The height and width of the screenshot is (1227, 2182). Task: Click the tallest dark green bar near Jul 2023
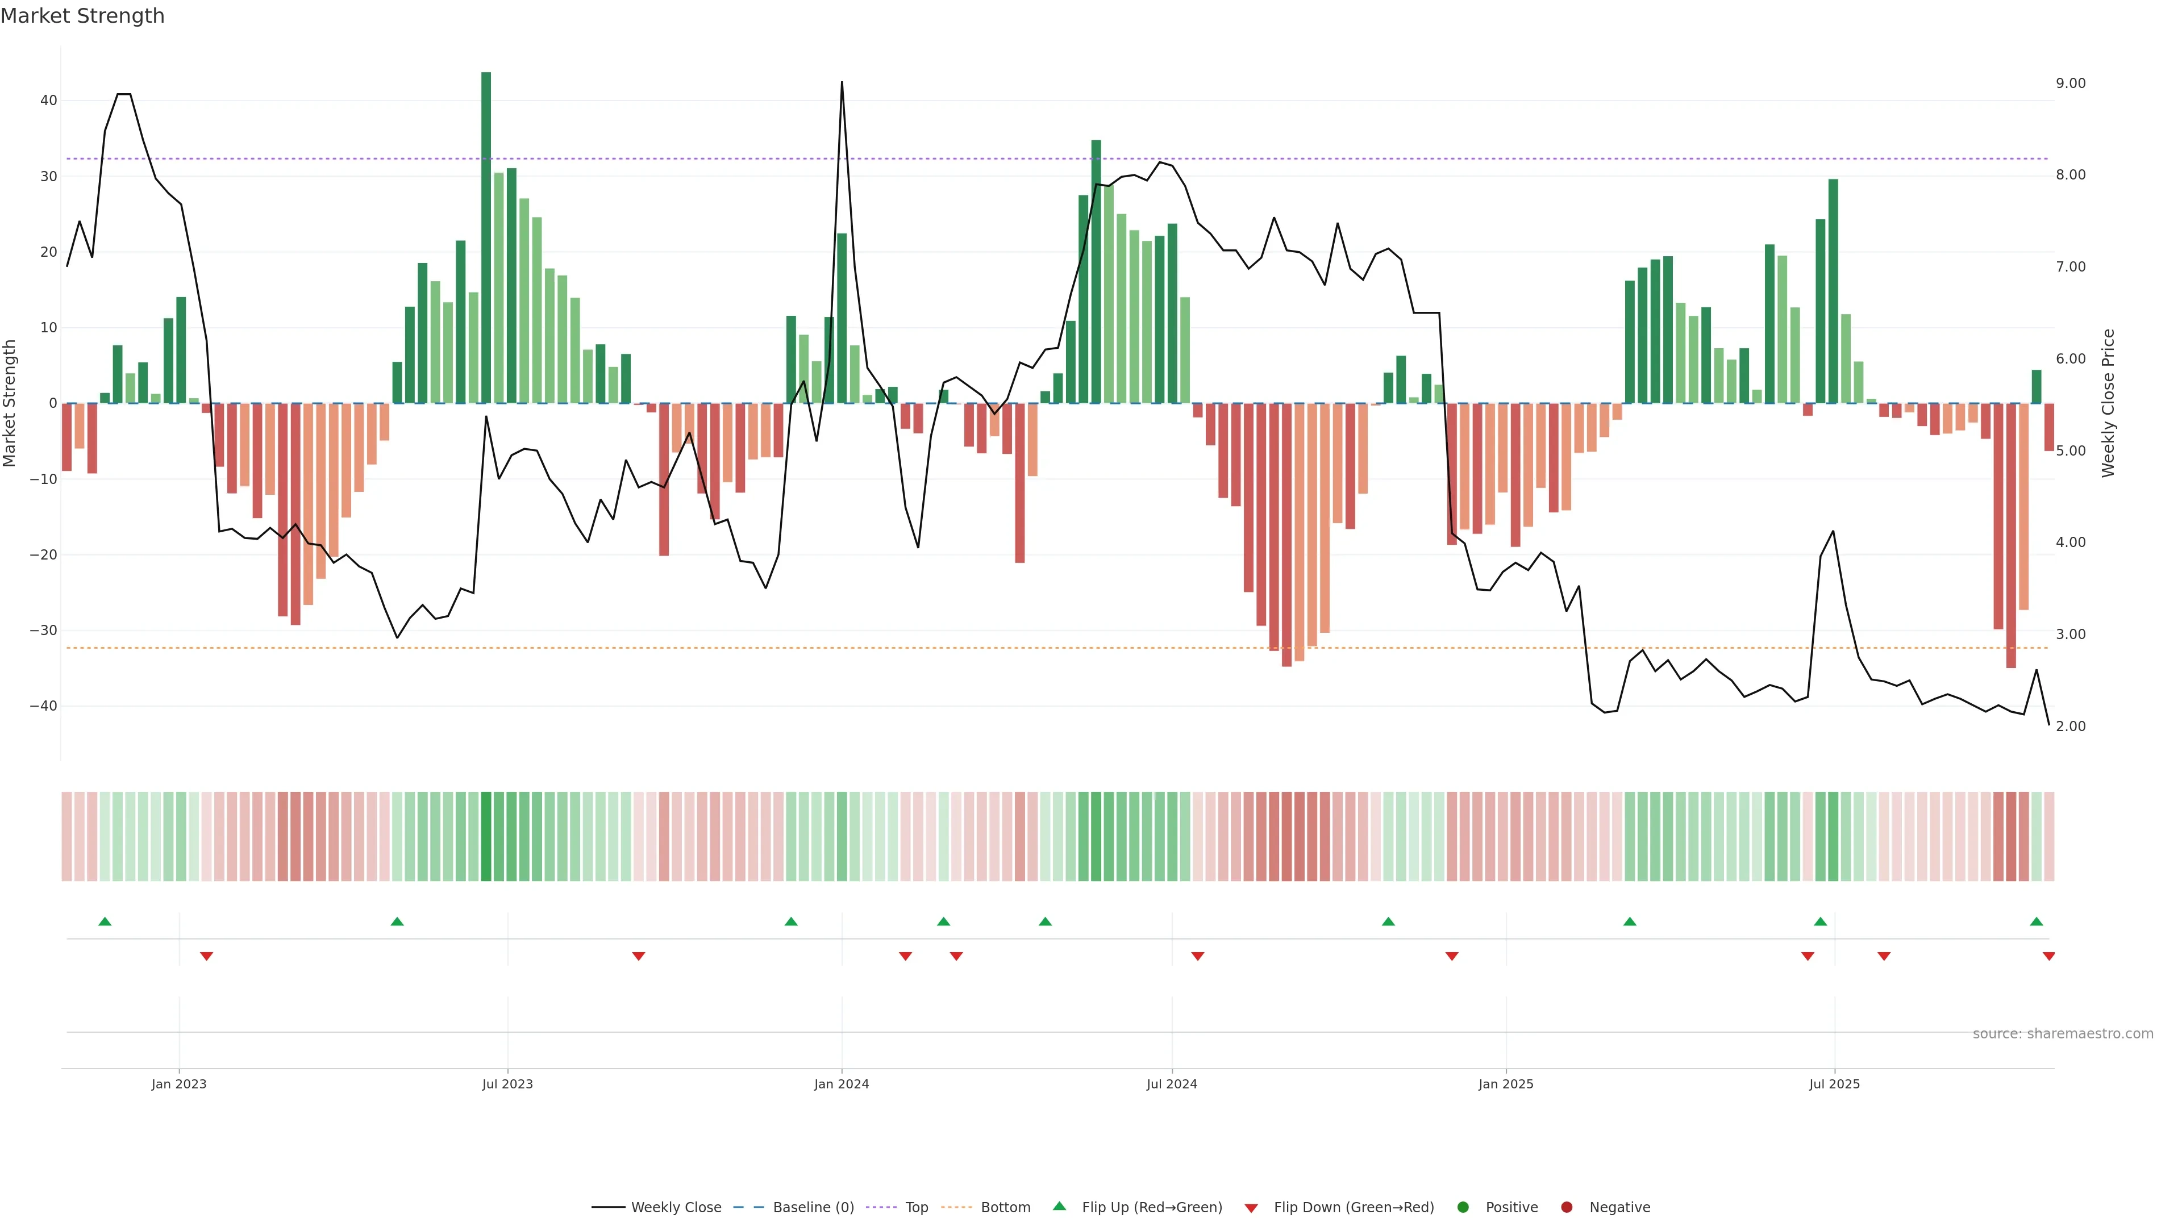click(486, 237)
